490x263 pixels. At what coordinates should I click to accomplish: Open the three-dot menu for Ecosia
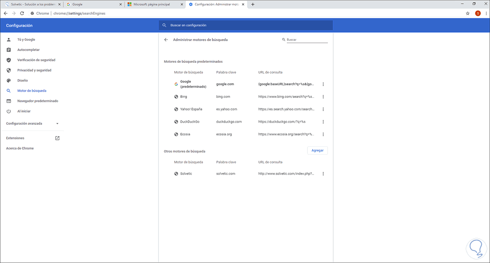coord(323,134)
